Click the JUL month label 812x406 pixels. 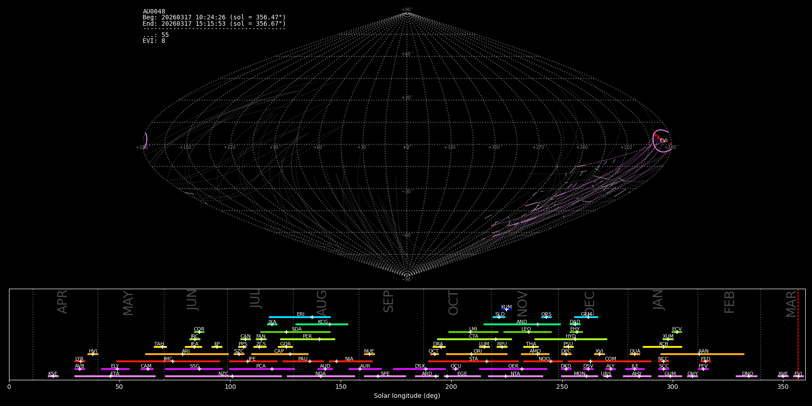(x=255, y=299)
